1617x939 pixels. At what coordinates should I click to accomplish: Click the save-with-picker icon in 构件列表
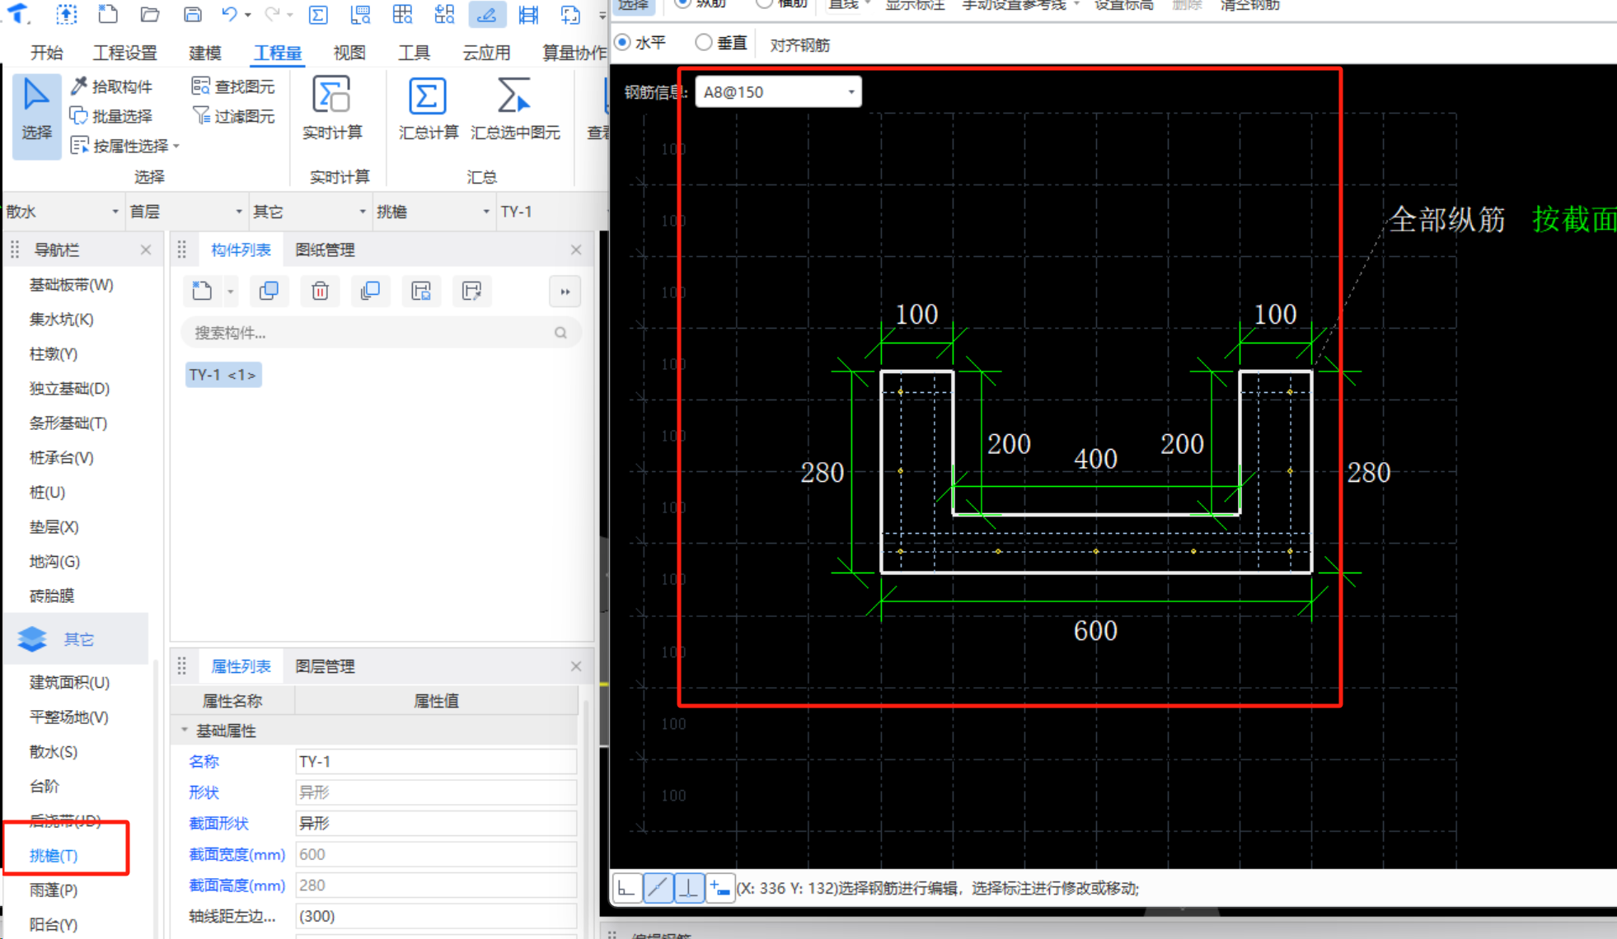(471, 291)
